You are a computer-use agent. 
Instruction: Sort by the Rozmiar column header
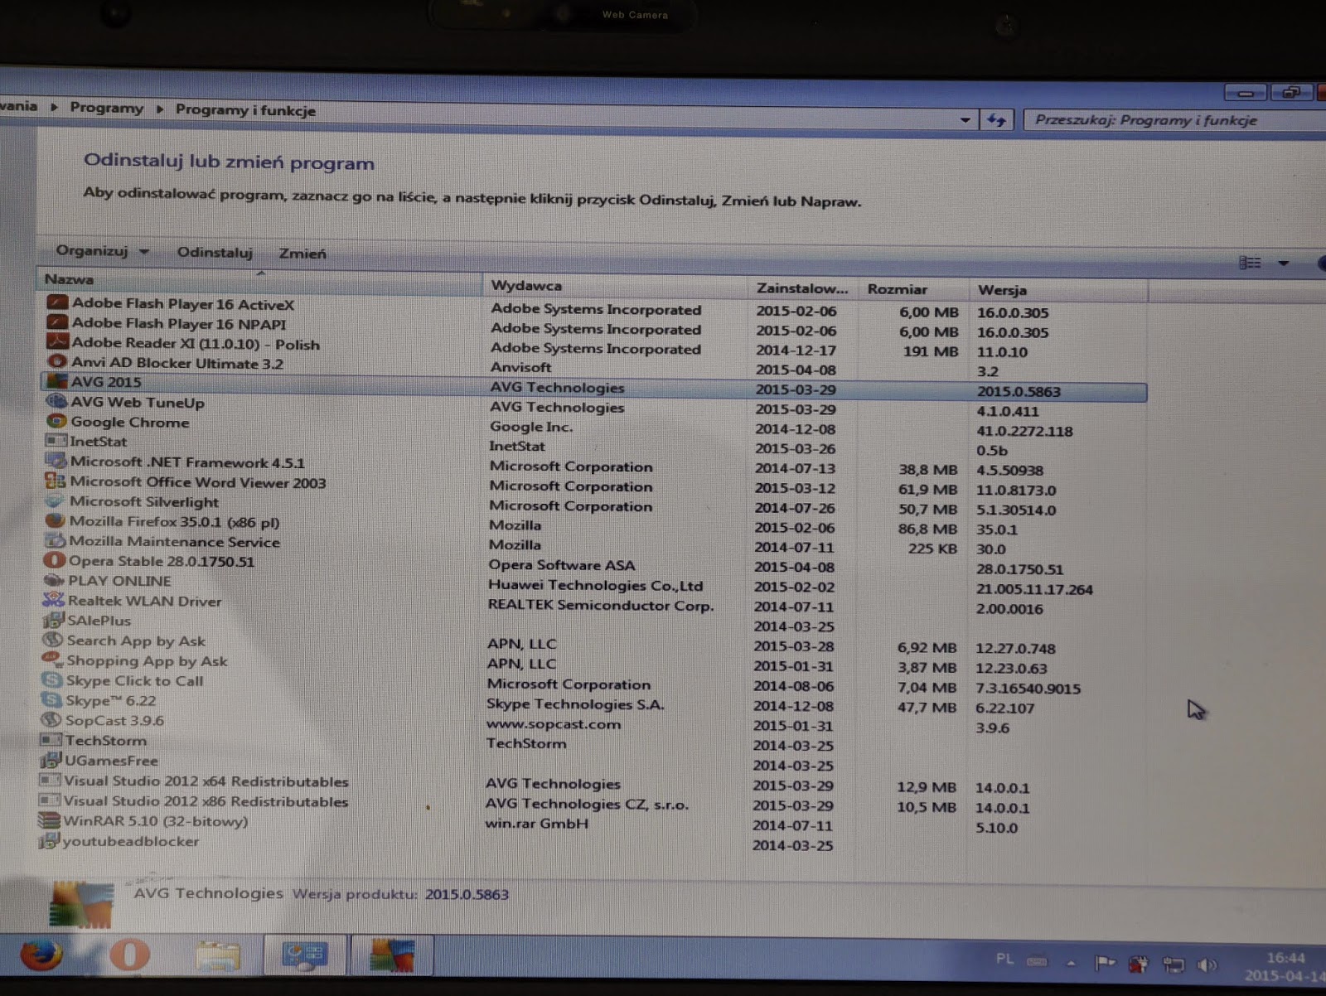[913, 289]
